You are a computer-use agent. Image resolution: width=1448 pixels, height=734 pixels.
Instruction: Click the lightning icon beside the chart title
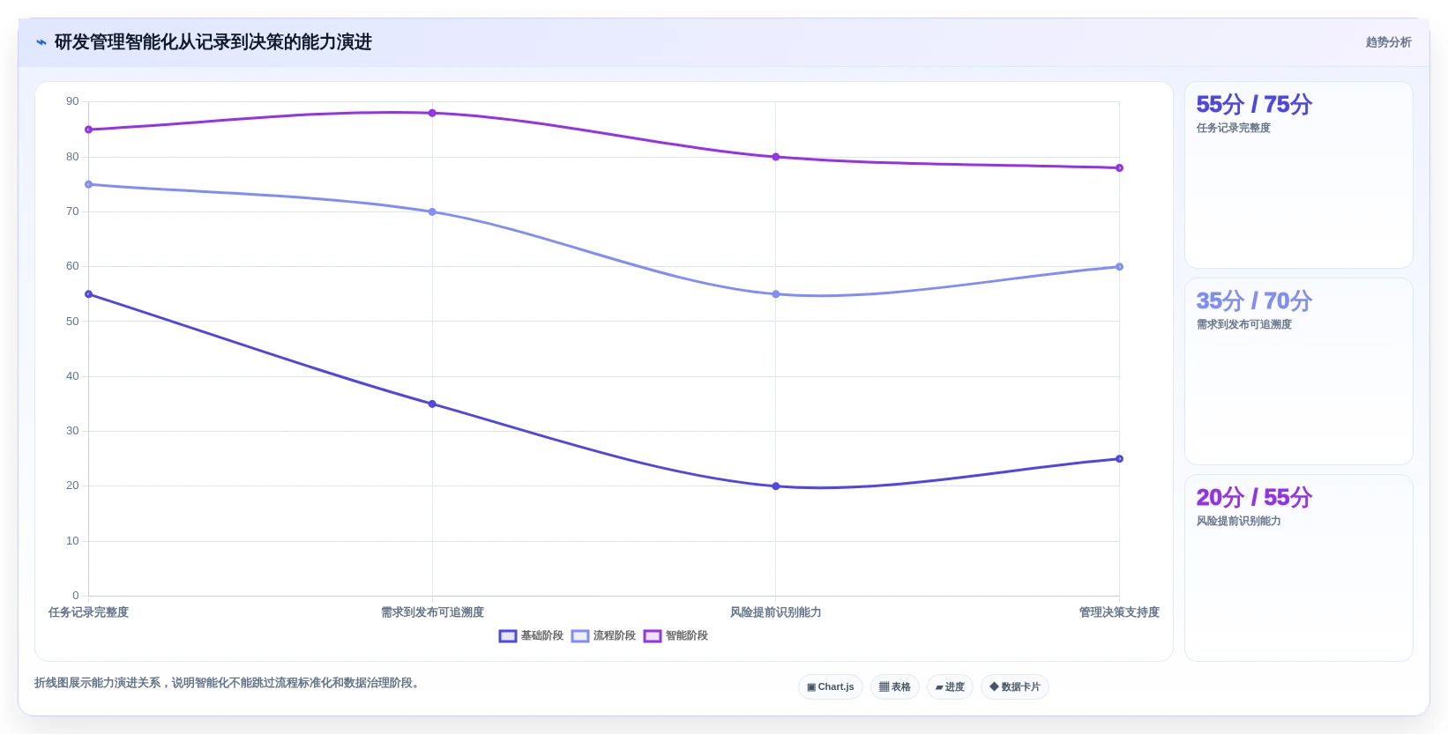[41, 42]
